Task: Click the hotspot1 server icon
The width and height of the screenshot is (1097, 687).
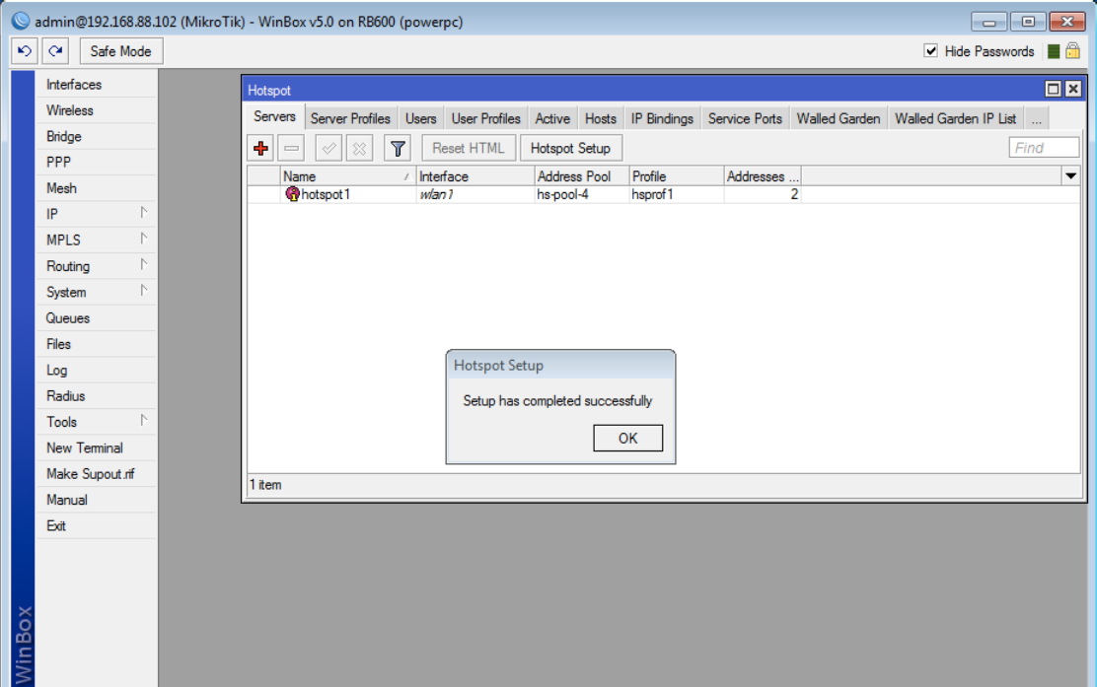Action: coord(292,194)
